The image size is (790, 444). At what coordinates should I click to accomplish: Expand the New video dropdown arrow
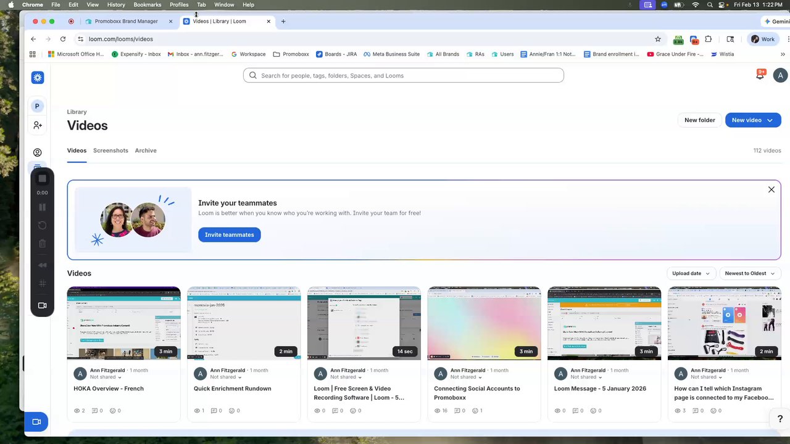click(x=770, y=120)
